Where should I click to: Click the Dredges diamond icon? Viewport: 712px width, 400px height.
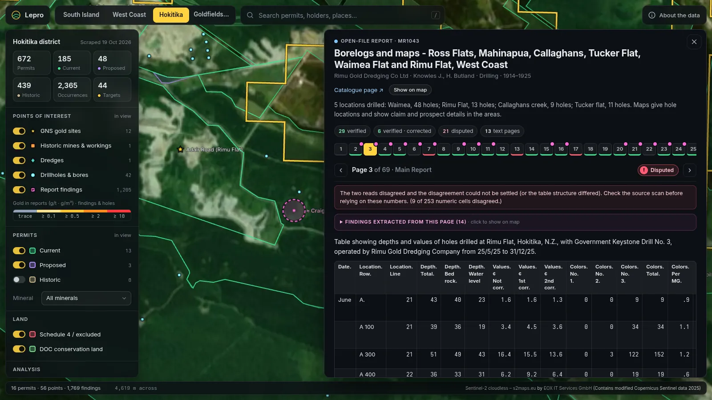click(33, 160)
